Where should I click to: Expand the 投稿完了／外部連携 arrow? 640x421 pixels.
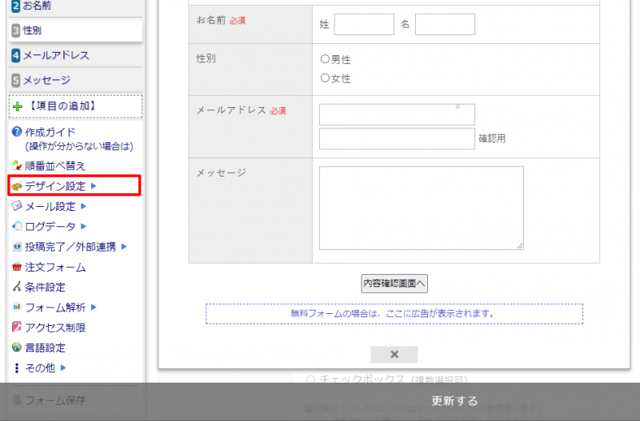point(124,246)
